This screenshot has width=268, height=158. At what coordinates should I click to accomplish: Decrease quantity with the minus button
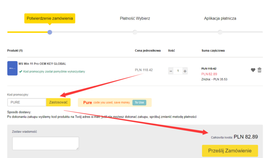(171, 71)
